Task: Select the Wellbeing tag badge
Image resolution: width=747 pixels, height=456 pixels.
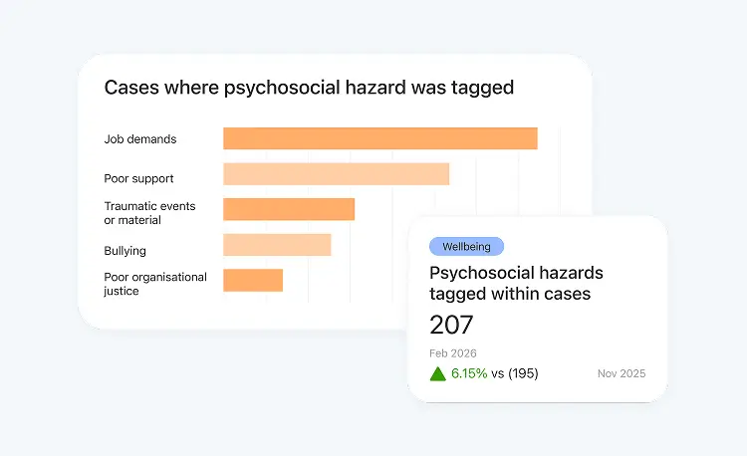Action: pyautogui.click(x=466, y=247)
